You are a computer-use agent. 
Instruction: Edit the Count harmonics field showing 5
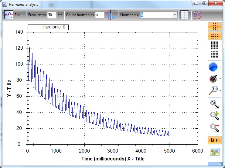pyautogui.click(x=100, y=15)
